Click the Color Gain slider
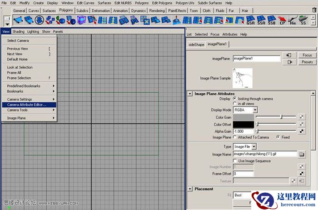Viewport: 318px width, 210px height. [x=276, y=117]
